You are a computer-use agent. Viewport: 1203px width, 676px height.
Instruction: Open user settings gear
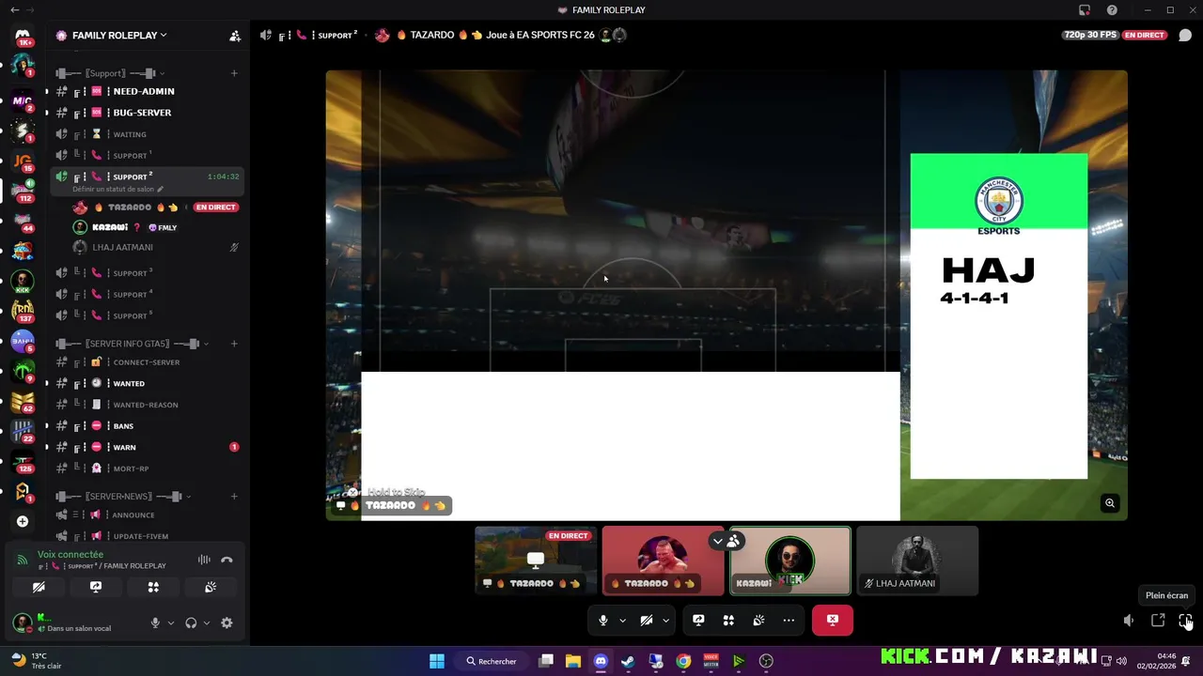point(227,622)
